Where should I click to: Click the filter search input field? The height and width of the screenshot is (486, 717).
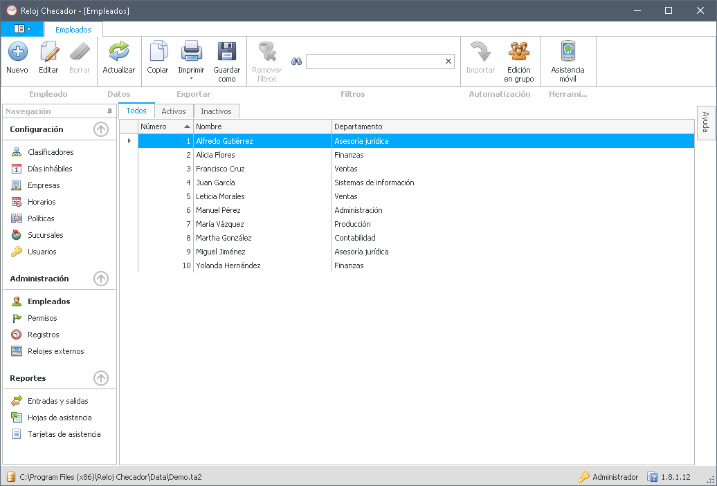[374, 62]
